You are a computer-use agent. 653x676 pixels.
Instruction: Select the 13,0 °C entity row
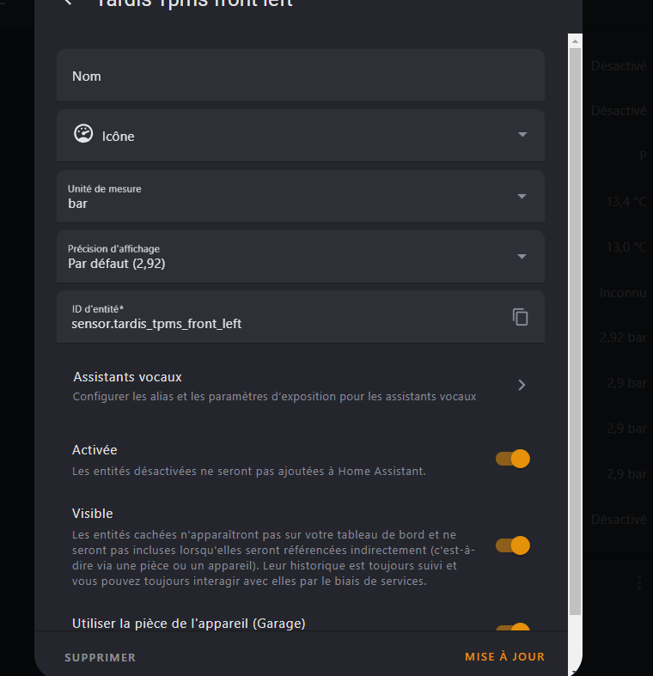click(626, 247)
